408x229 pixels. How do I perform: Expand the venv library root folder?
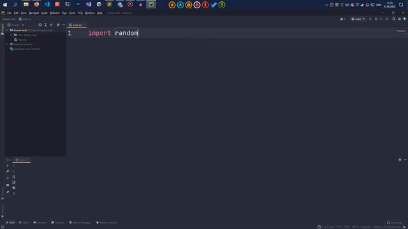[x=11, y=35]
